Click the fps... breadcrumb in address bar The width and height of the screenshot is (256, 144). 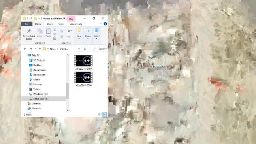(x=53, y=49)
